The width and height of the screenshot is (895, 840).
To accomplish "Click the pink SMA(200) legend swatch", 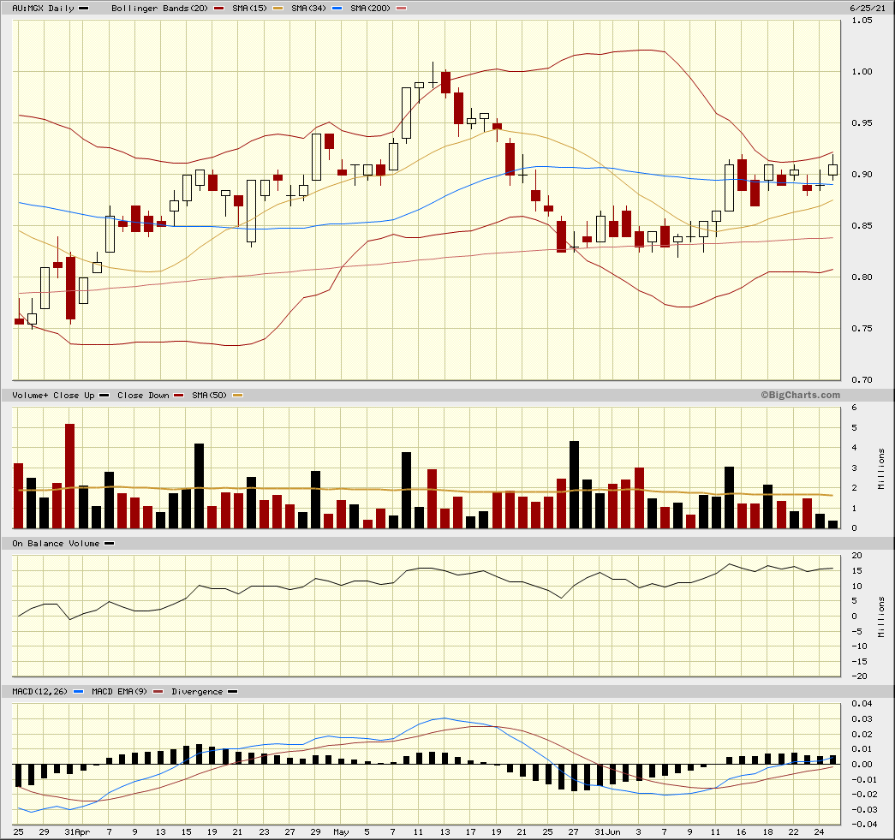I will pos(402,9).
